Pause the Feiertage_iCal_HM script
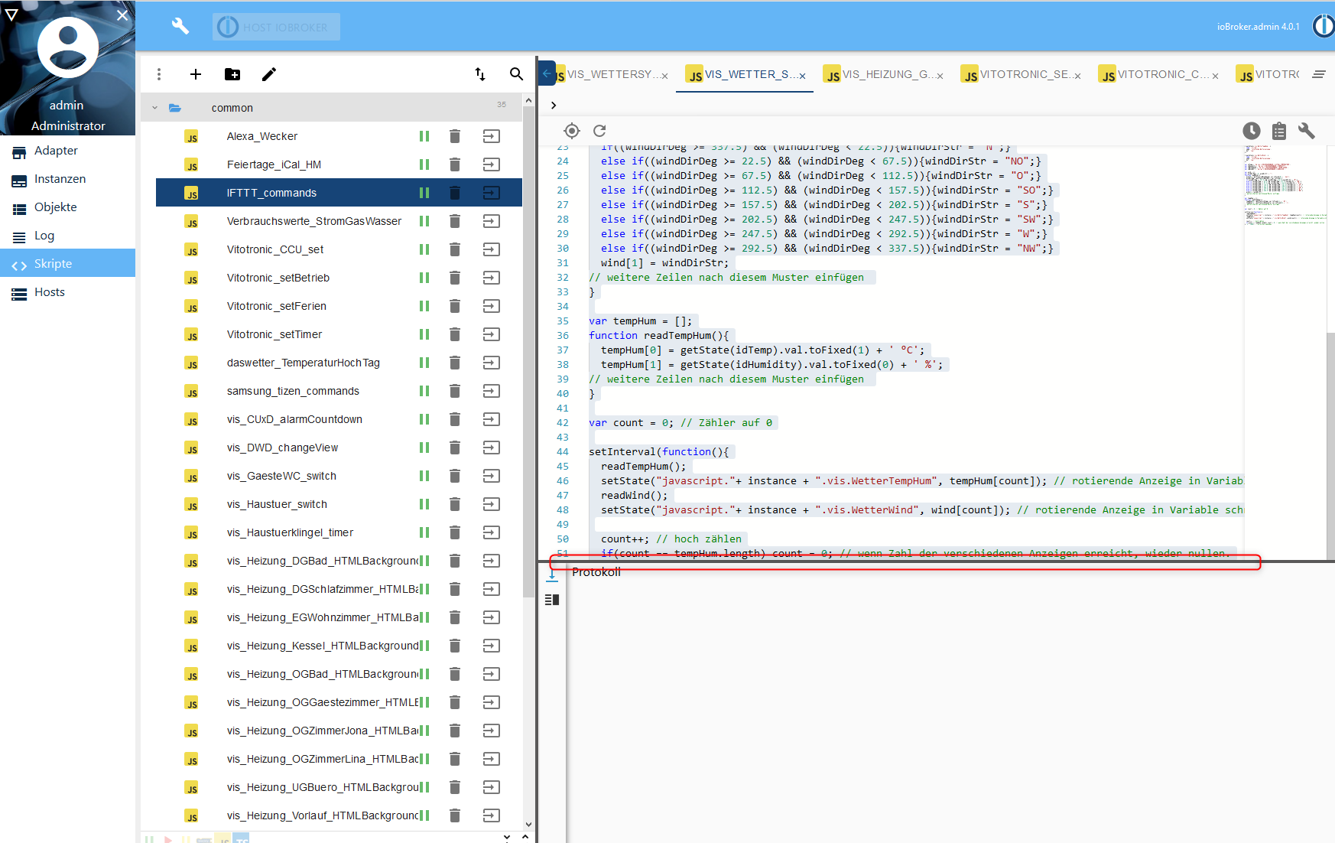This screenshot has height=843, width=1335. [x=424, y=164]
